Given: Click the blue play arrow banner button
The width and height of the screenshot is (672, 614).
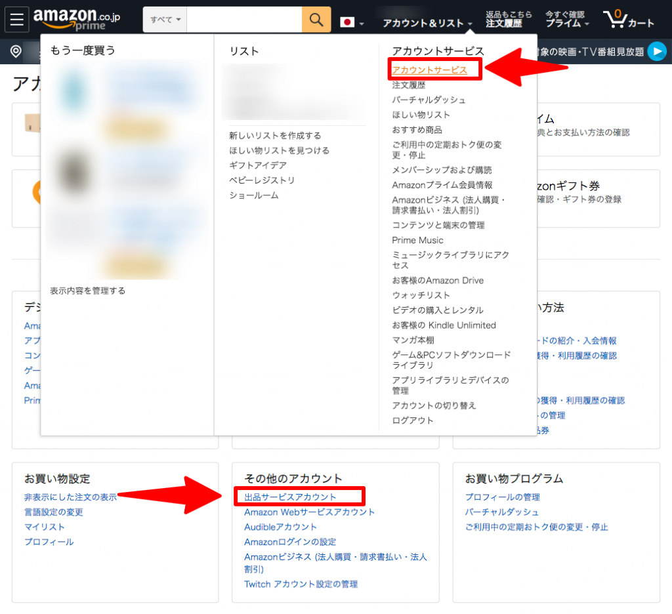Looking at the screenshot, I should (657, 52).
